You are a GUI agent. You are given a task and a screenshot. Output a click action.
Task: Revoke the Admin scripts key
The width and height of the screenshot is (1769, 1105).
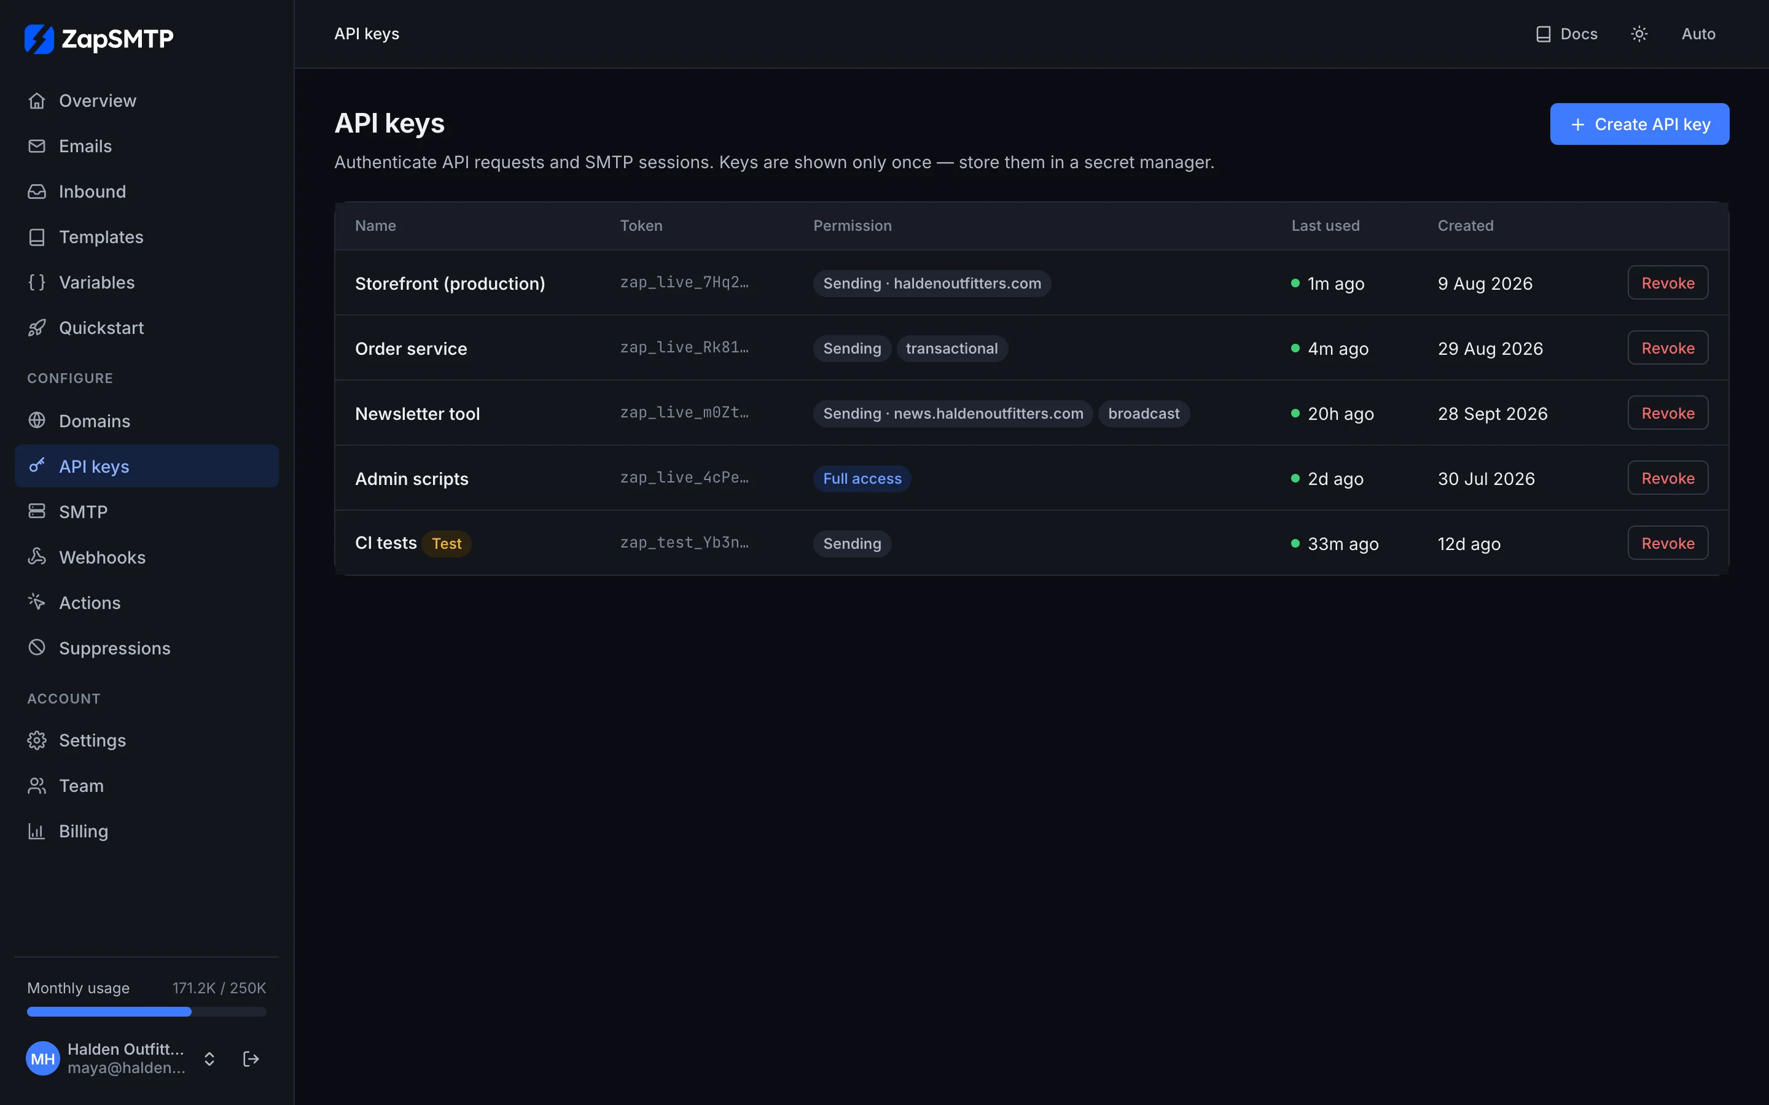click(x=1668, y=478)
